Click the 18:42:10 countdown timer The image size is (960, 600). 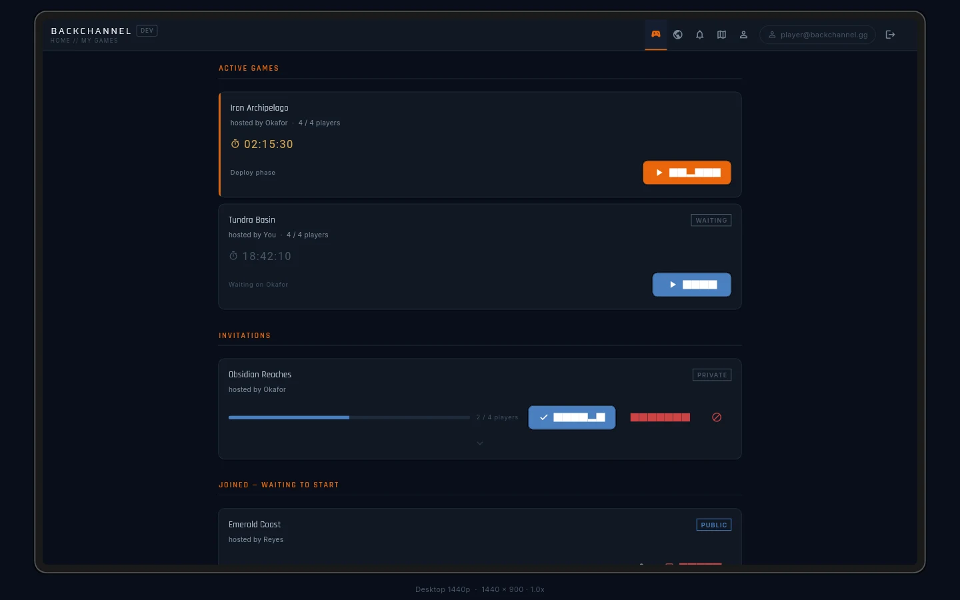[x=267, y=256]
